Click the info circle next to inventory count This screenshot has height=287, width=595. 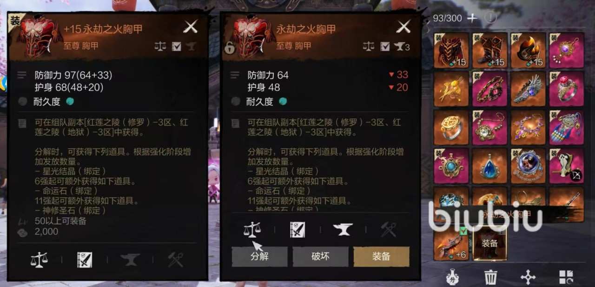click(x=491, y=18)
